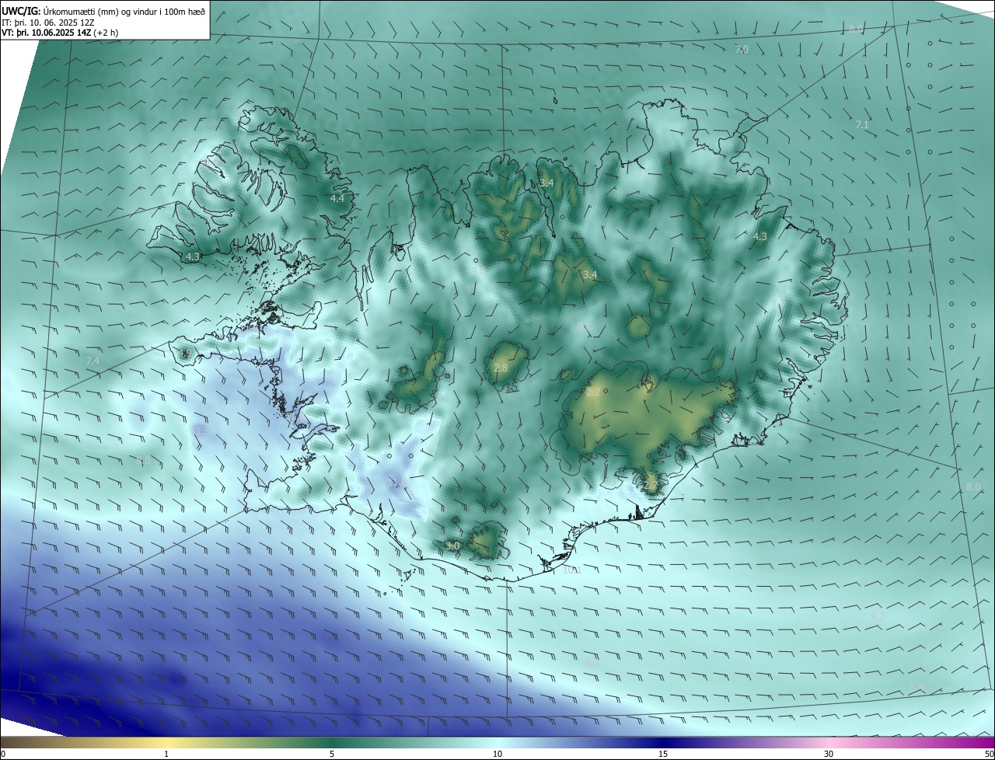
Task: Click the 4.4 value label on the map
Action: (337, 199)
